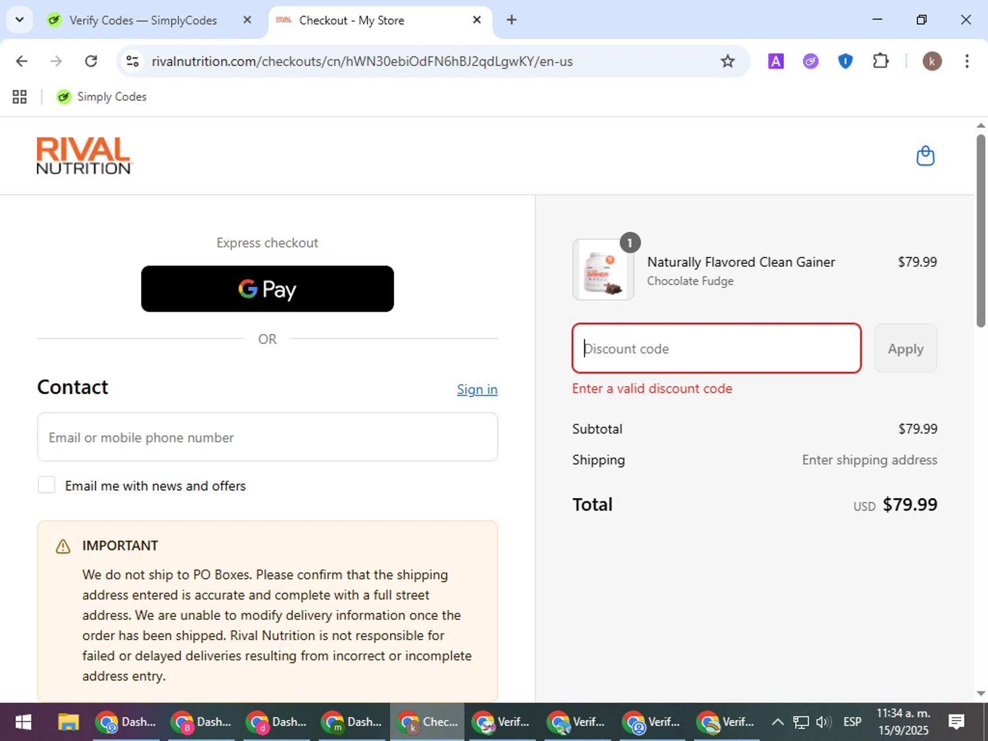988x741 pixels.
Task: Open the Chec... Chrome taskbar window
Action: click(x=427, y=722)
